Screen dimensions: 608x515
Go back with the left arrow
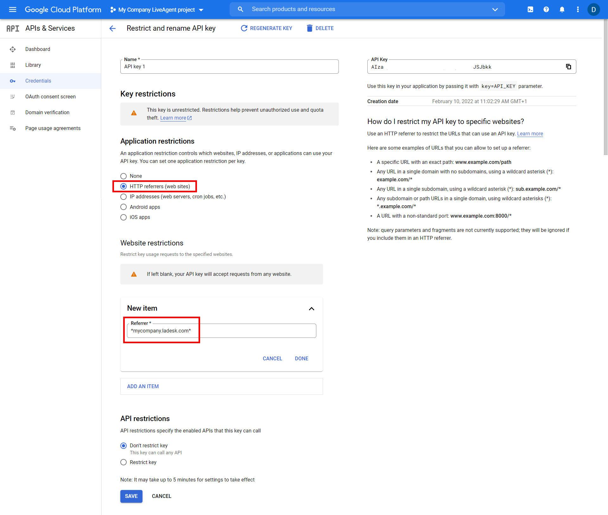[x=112, y=28]
